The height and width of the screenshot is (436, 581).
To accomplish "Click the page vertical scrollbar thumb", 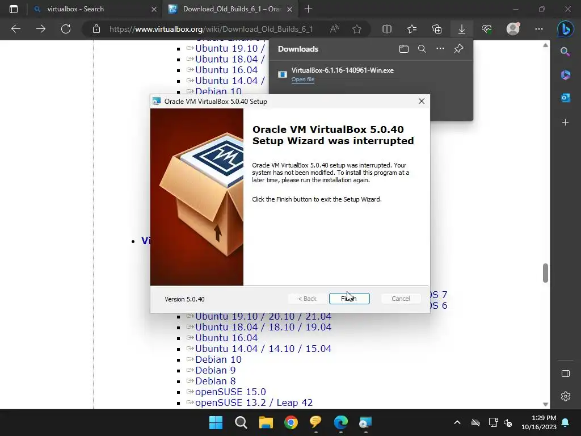I will coord(545,273).
